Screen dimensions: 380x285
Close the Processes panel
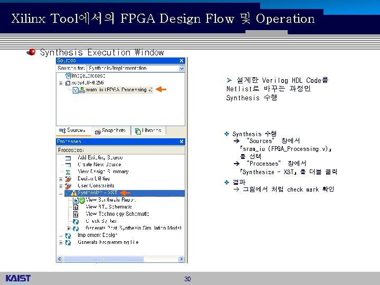pyautogui.click(x=182, y=141)
